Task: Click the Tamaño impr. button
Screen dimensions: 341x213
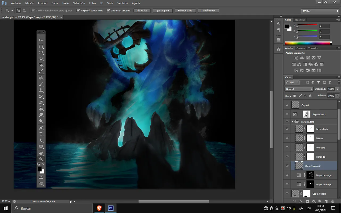Action: click(x=209, y=11)
